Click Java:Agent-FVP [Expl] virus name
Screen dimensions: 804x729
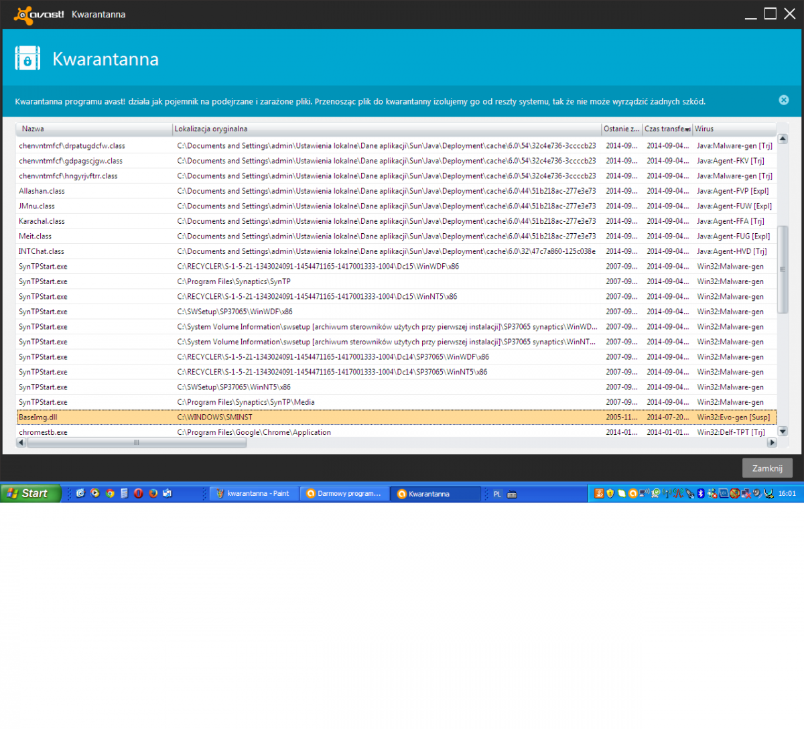coord(733,191)
